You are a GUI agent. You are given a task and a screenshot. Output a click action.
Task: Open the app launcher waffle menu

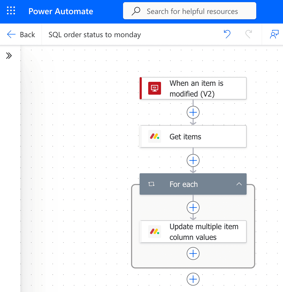(11, 11)
